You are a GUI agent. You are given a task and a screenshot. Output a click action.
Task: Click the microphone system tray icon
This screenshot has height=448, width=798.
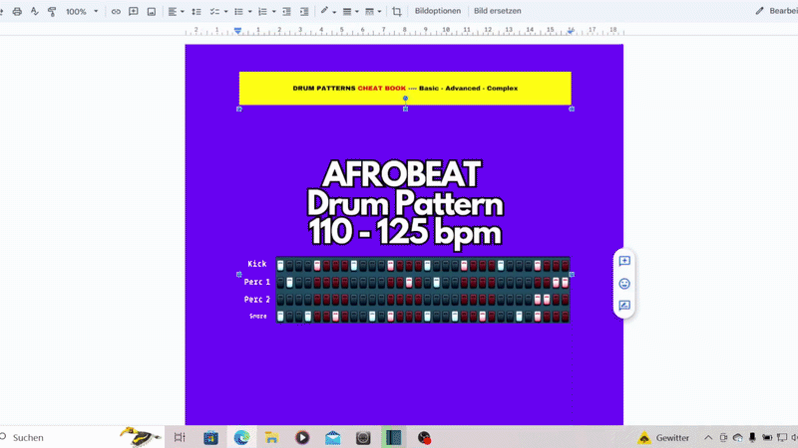pos(752,437)
